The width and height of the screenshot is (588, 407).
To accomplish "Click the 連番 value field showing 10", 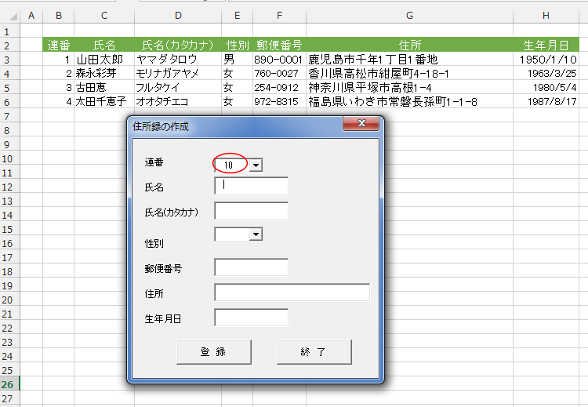I will (232, 165).
